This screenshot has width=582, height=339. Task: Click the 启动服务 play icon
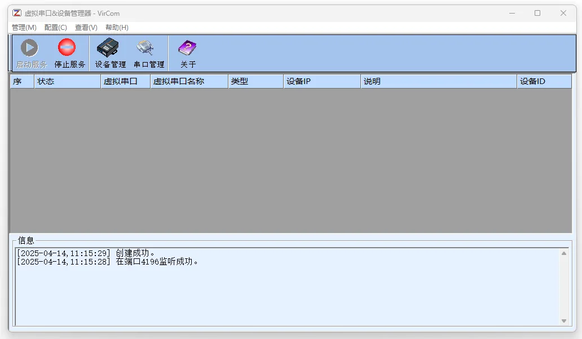click(30, 48)
